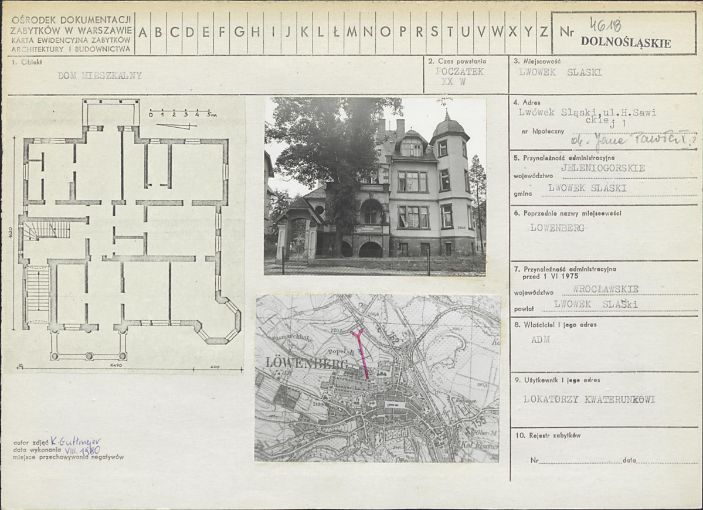
Task: Click the handwritten card number 4618
Action: tap(604, 25)
